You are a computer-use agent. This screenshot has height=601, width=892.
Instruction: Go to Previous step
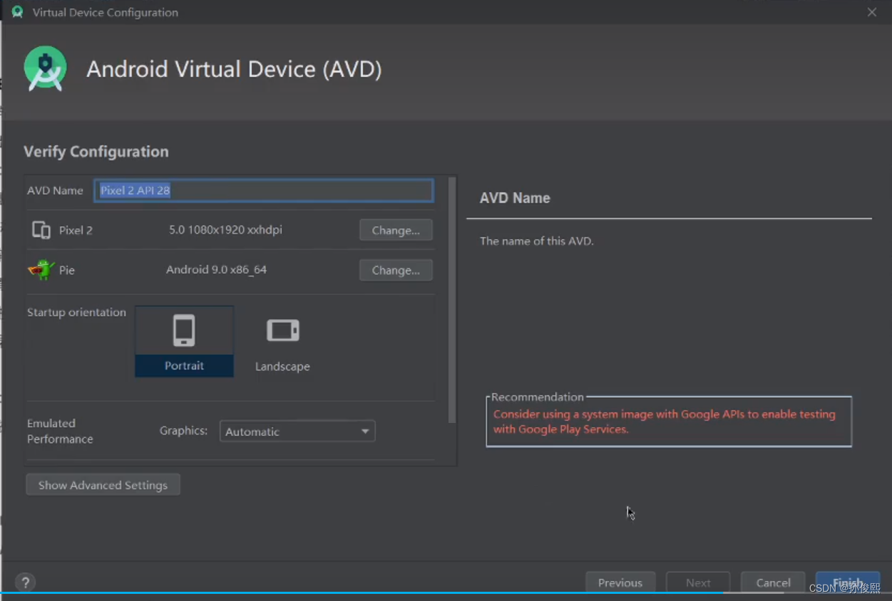click(620, 582)
